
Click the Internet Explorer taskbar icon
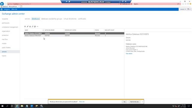tap(17, 106)
